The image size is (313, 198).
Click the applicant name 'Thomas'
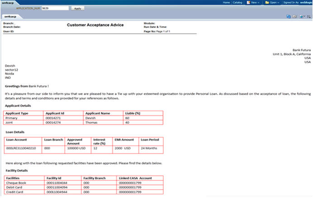click(91, 122)
